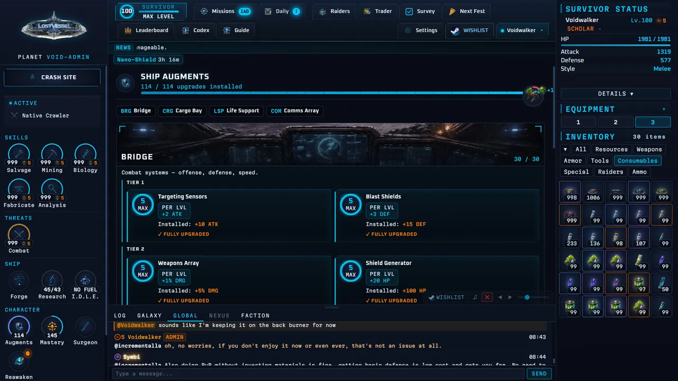
Task: Open the Mining skill icon
Action: pyautogui.click(x=52, y=155)
